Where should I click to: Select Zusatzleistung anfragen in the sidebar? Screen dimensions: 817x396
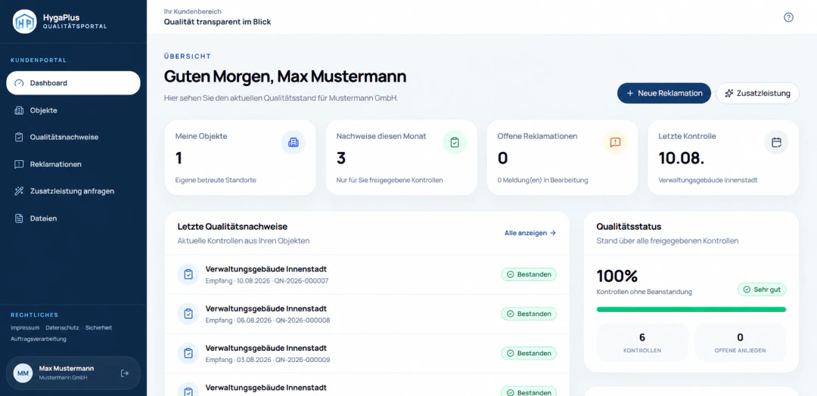[x=73, y=191]
